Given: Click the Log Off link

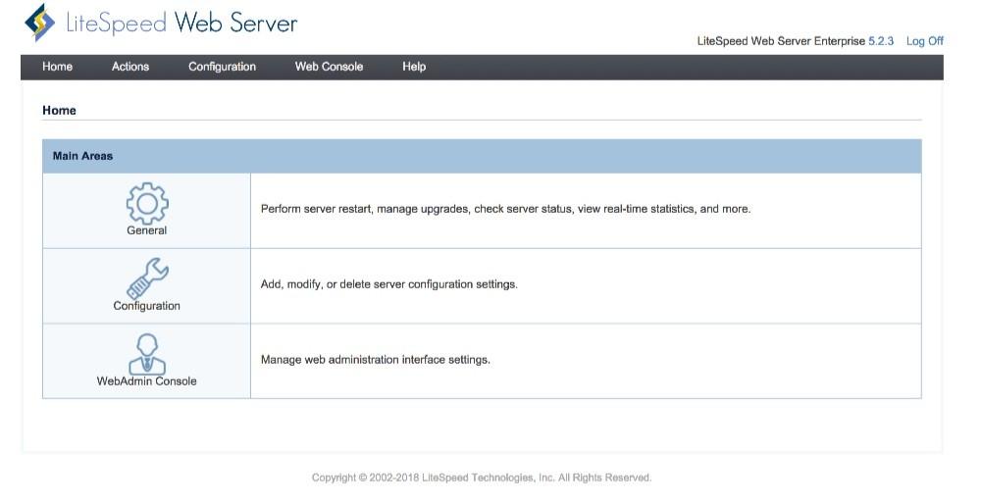Looking at the screenshot, I should [x=925, y=41].
